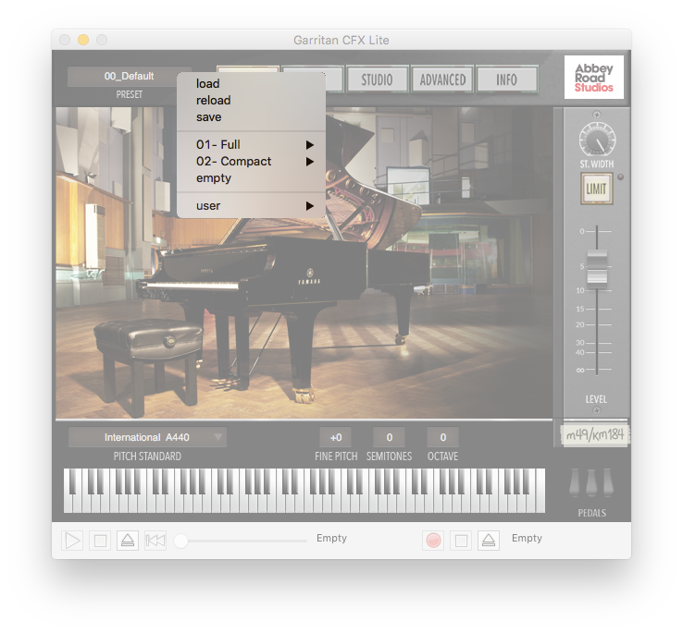683x633 pixels.
Task: Open the International A440 pitch standard dropdown
Action: point(147,437)
